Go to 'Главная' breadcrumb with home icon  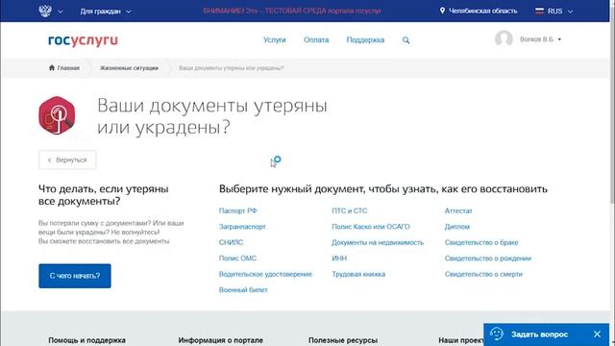coord(64,68)
